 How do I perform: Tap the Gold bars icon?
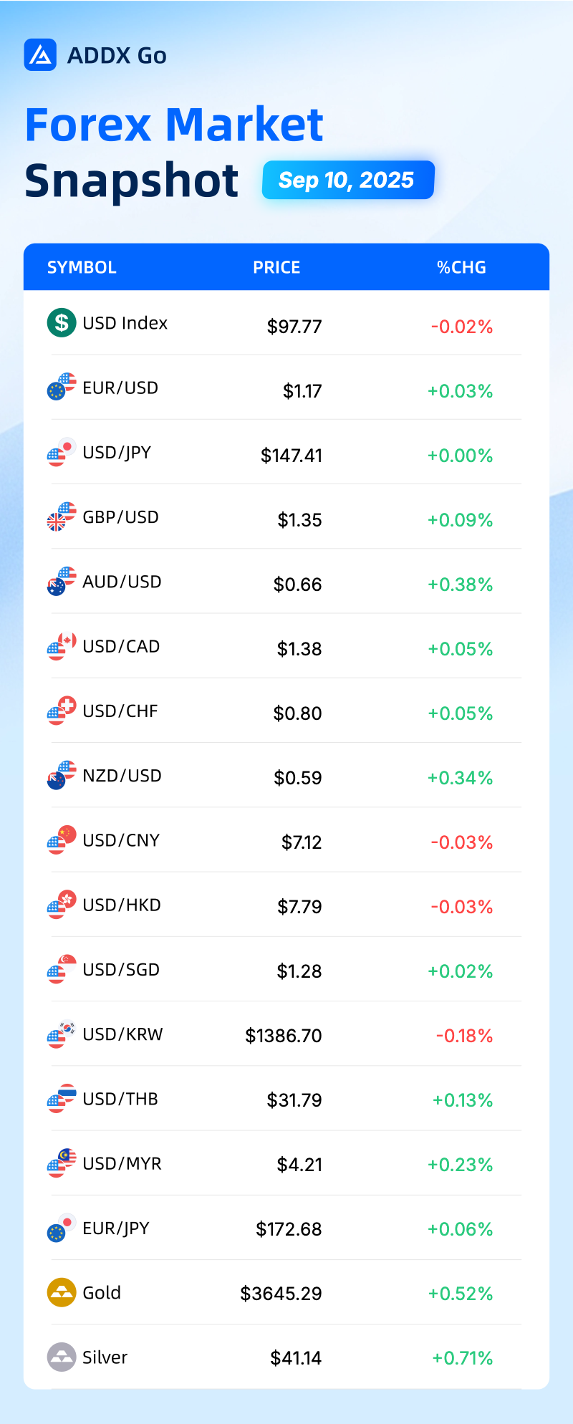point(62,1292)
